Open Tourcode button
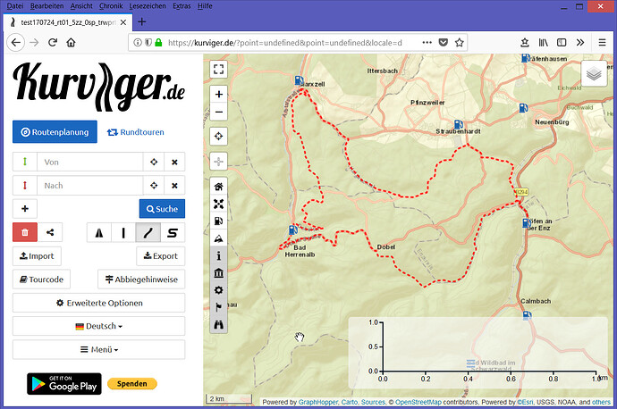 pos(41,280)
